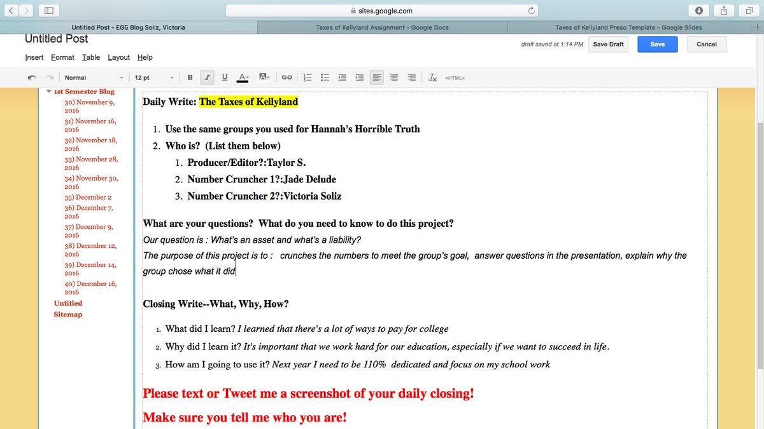Go back with Safari's back arrow
This screenshot has height=429, width=764.
(11, 11)
